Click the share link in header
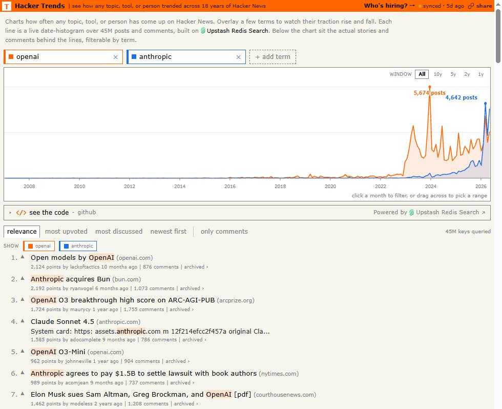The image size is (502, 409). [x=480, y=6]
